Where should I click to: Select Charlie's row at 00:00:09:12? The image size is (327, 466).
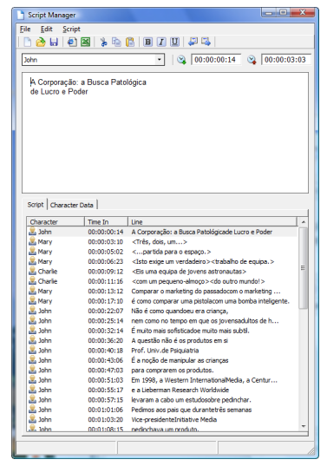(162, 272)
